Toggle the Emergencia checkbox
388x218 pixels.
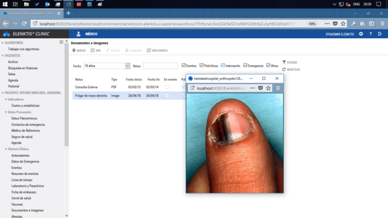click(x=245, y=65)
